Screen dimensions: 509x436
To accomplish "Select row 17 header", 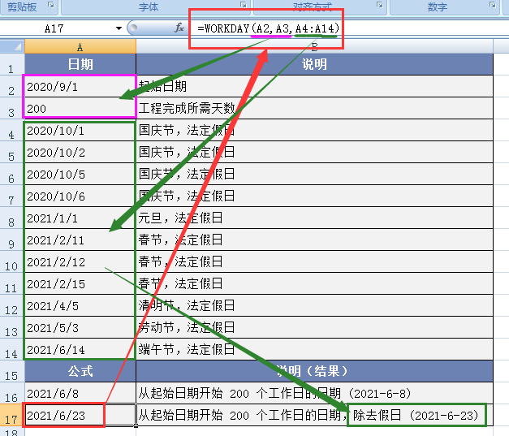I will (12, 415).
